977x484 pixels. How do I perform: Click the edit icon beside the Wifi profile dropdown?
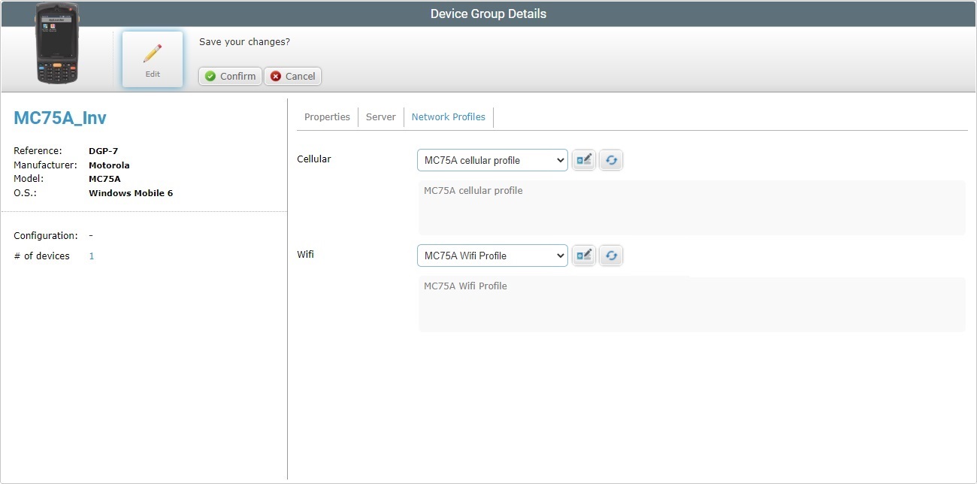click(584, 255)
